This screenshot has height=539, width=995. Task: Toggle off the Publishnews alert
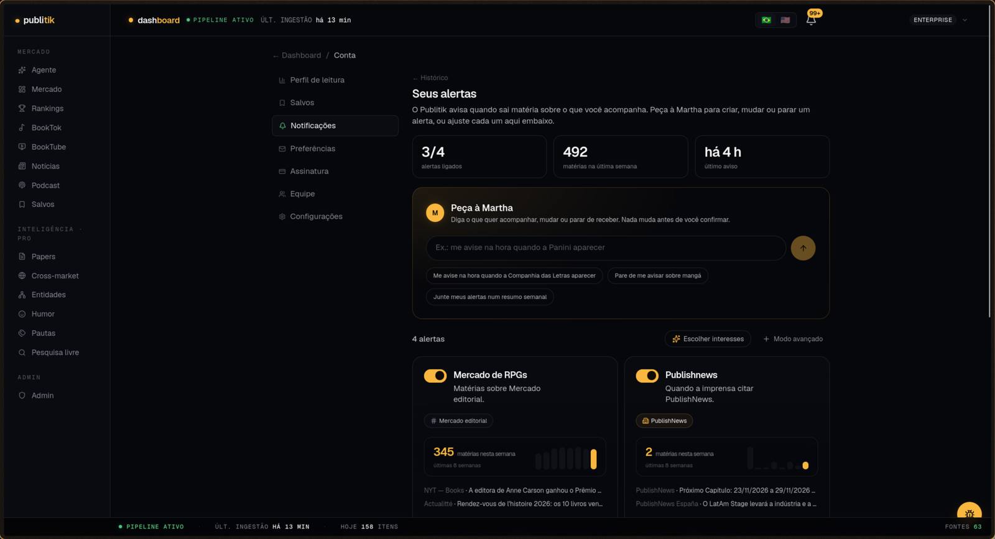pos(647,375)
